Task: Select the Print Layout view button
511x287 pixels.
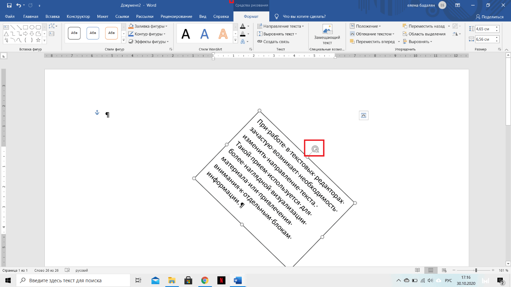Action: pyautogui.click(x=430, y=270)
